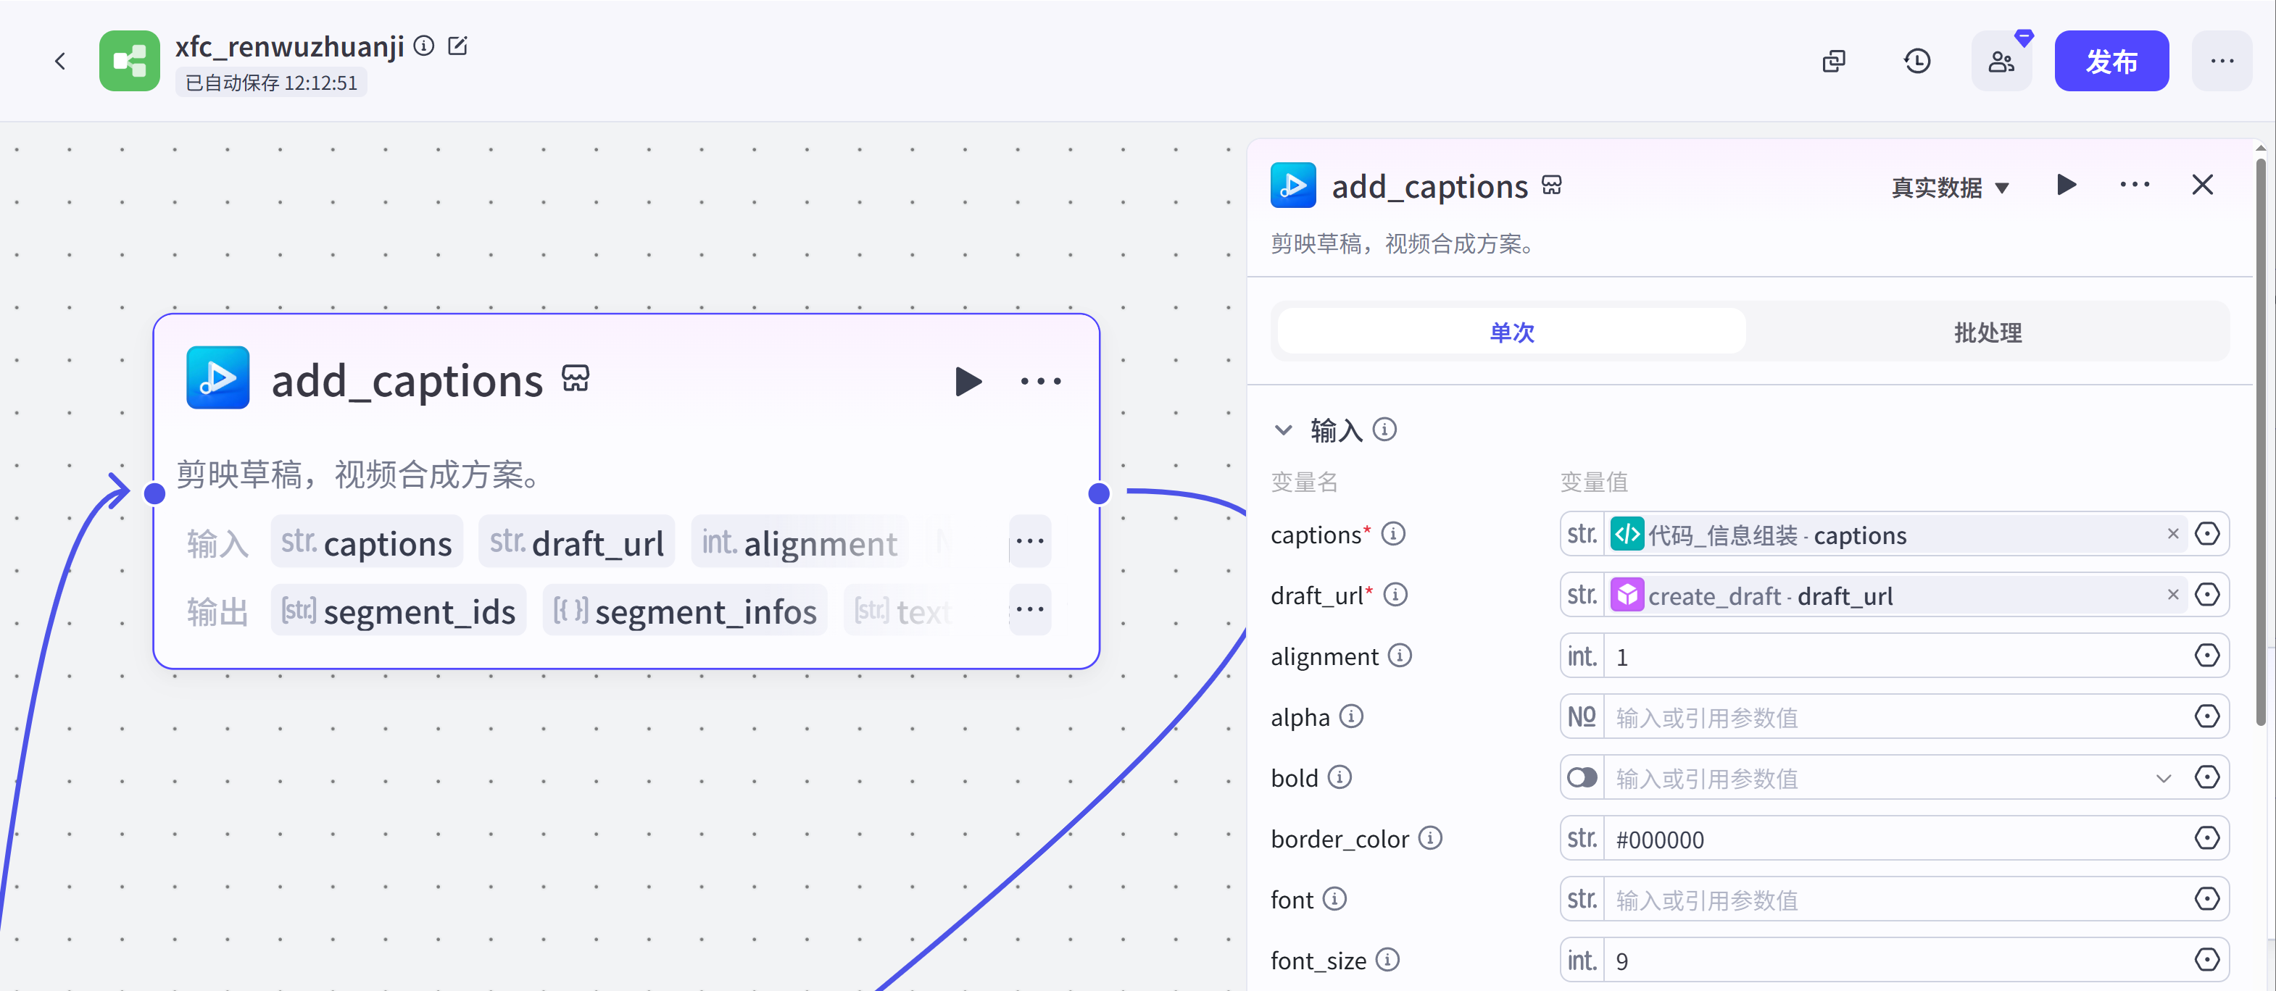Click edit icon next to workflow name

point(457,46)
